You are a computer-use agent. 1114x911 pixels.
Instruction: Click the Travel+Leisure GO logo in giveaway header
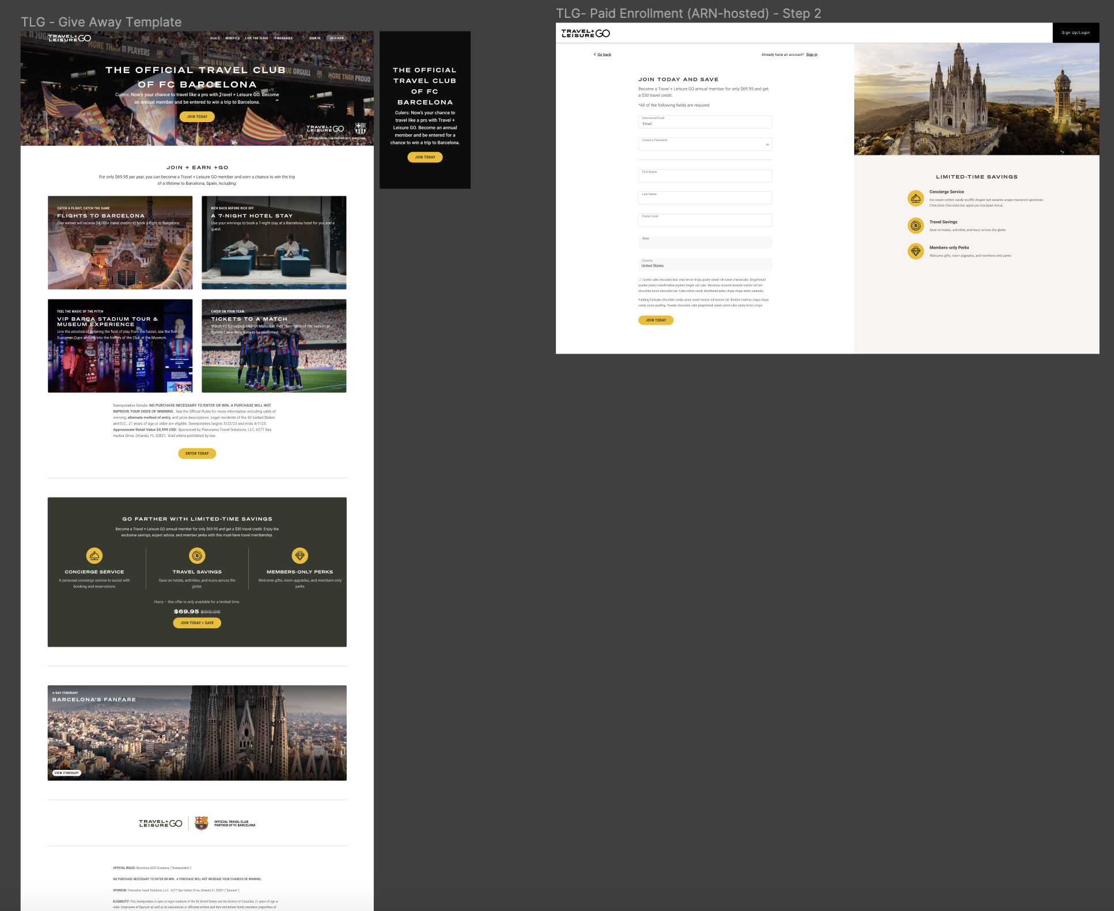tap(70, 38)
